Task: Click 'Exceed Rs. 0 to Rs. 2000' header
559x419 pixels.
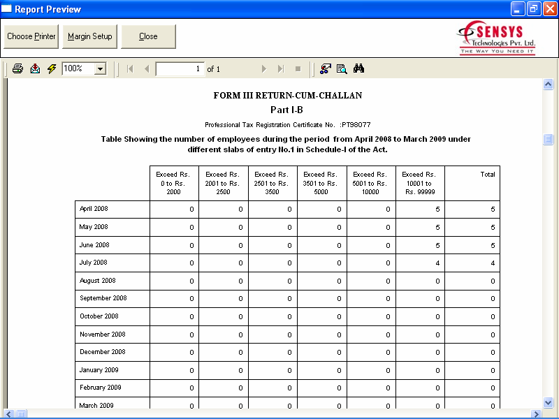Action: (x=173, y=183)
